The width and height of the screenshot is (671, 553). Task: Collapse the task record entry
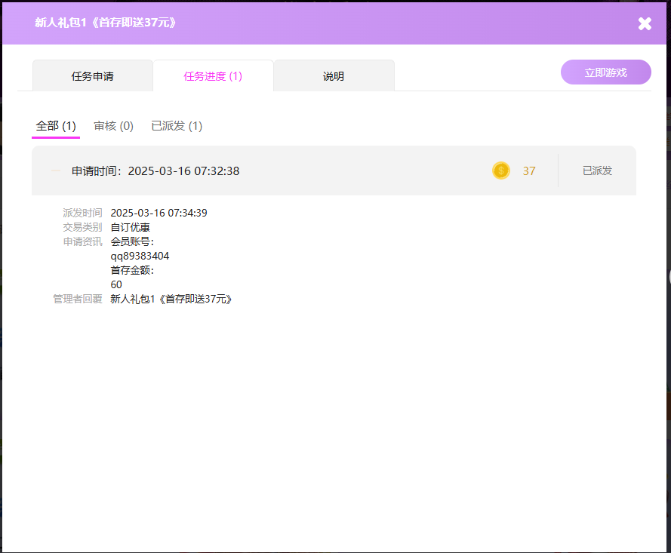click(x=55, y=171)
